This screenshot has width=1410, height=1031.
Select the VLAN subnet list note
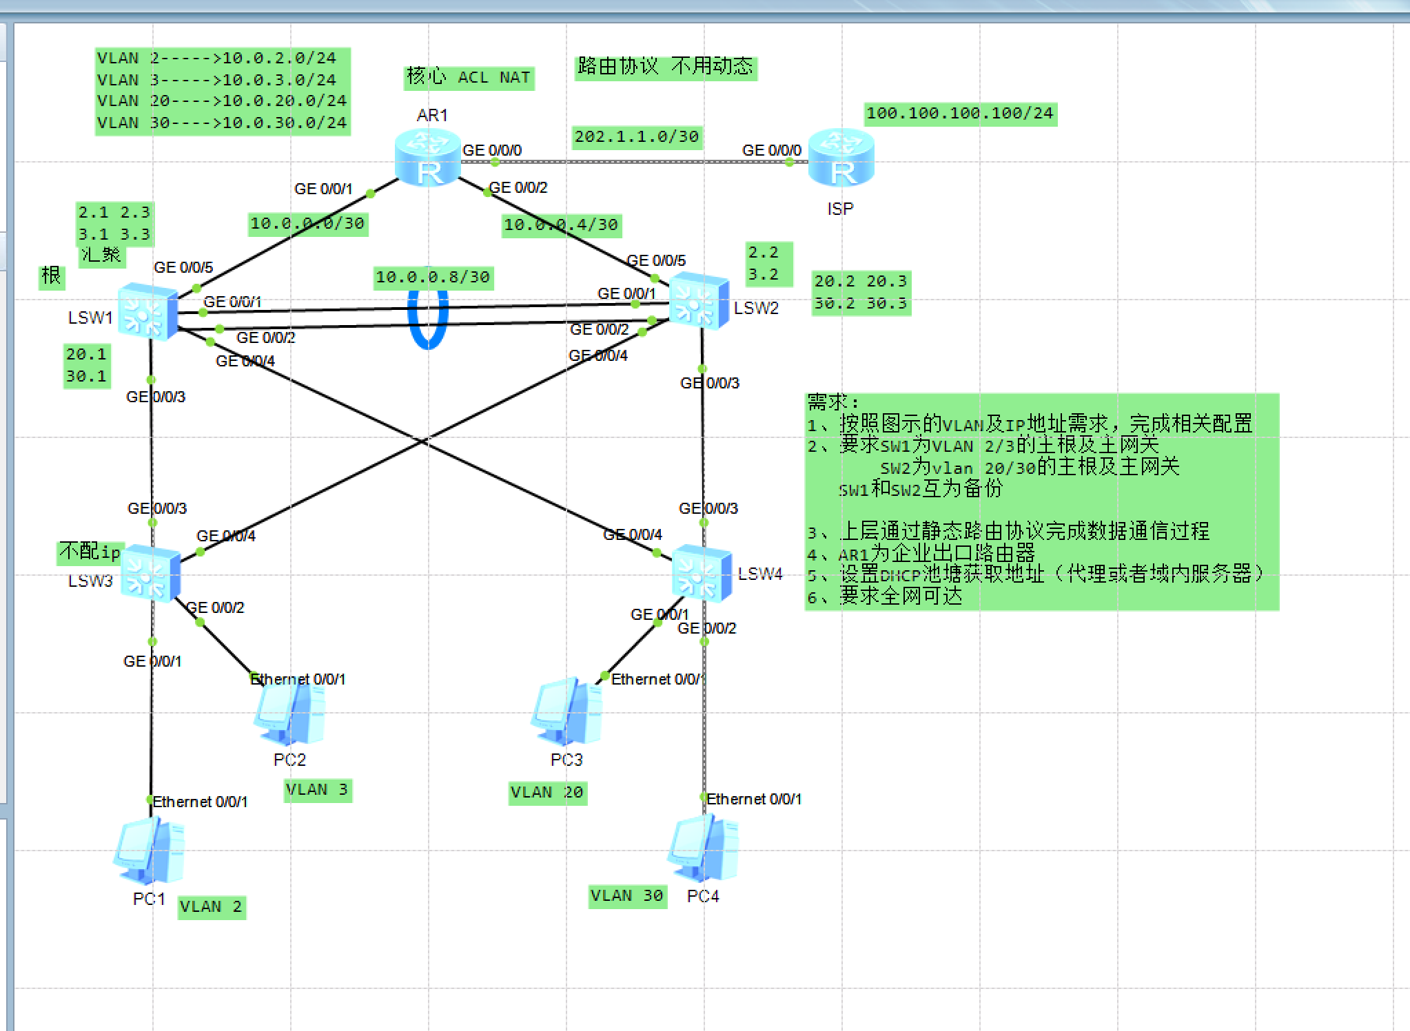pyautogui.click(x=223, y=91)
